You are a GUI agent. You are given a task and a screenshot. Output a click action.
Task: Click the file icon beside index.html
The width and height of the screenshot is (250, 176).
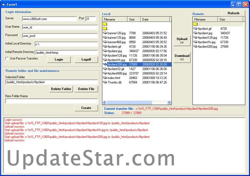[x=105, y=78]
